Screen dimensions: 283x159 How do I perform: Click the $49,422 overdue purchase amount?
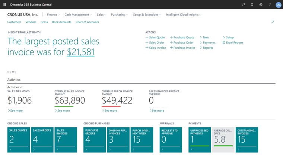coord(117,100)
